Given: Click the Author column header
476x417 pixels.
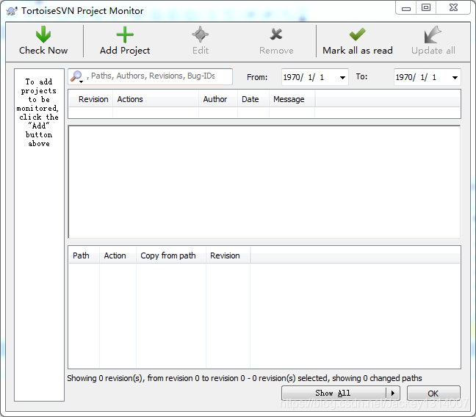Looking at the screenshot, I should coord(218,99).
